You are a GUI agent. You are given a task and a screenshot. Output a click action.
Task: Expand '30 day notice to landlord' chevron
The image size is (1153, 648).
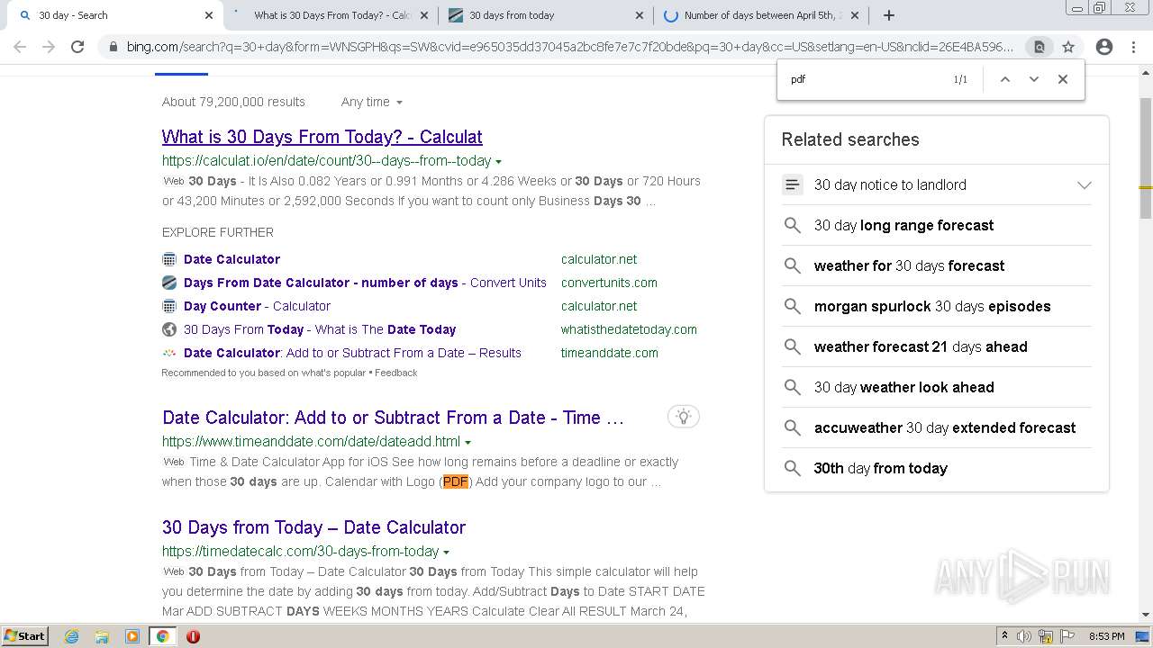[x=1084, y=184]
